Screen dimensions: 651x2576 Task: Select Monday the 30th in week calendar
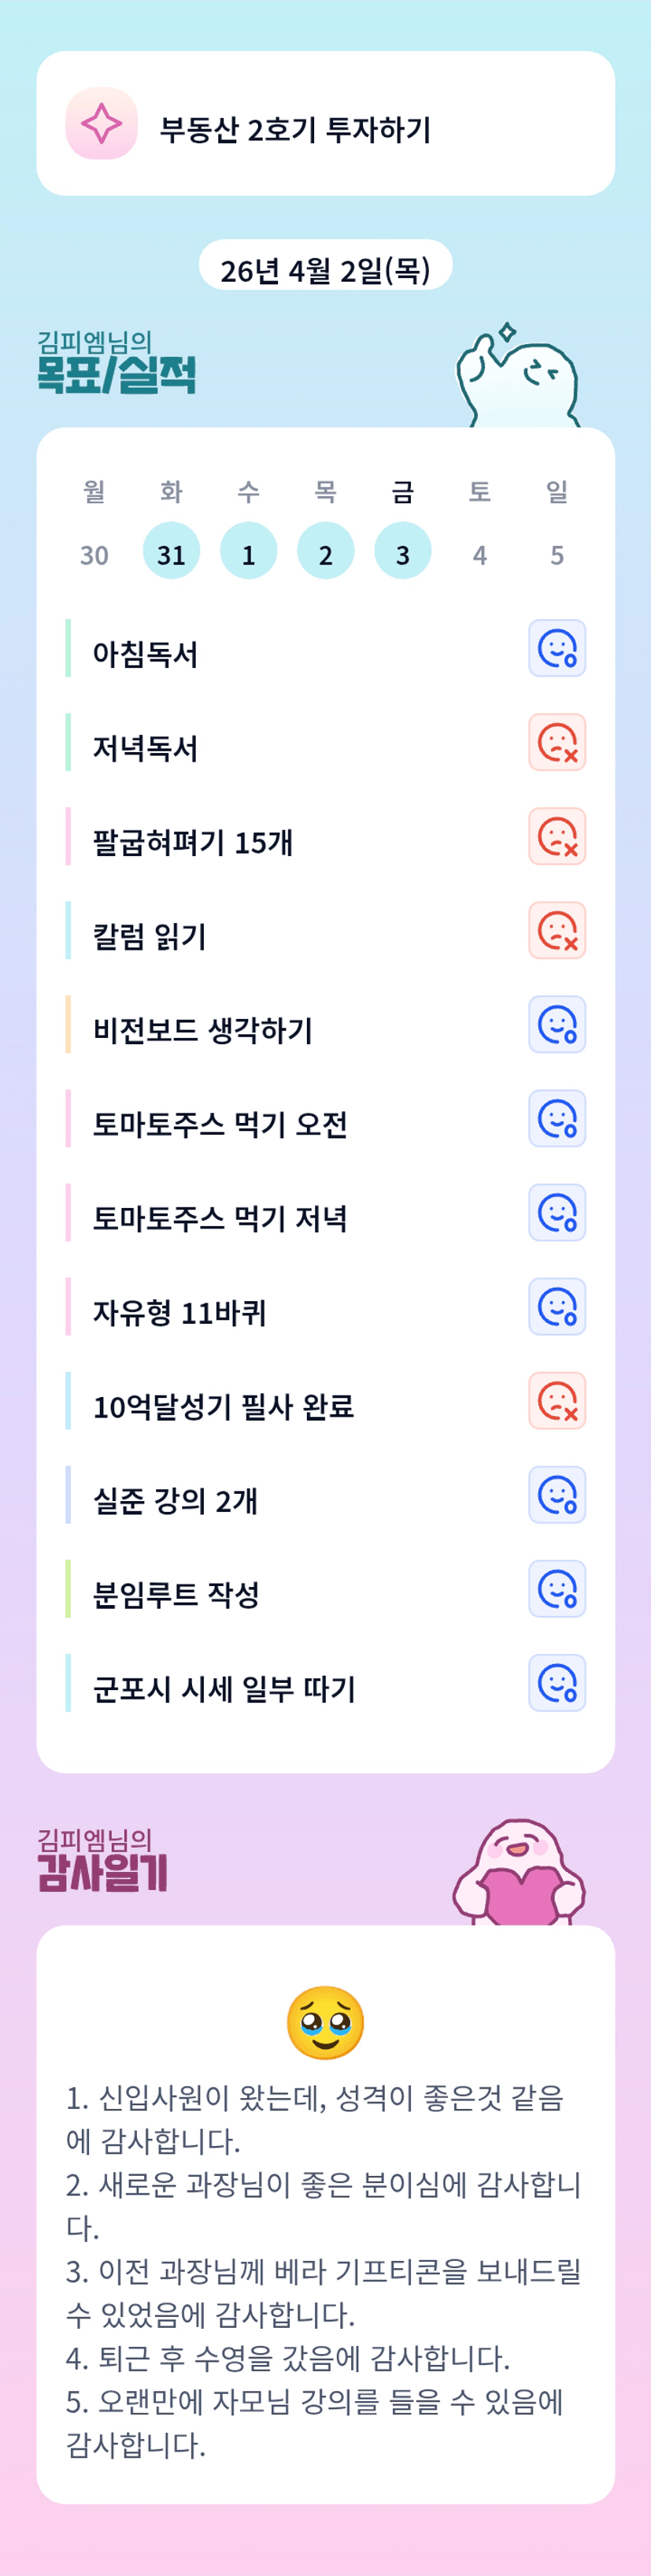(x=94, y=554)
